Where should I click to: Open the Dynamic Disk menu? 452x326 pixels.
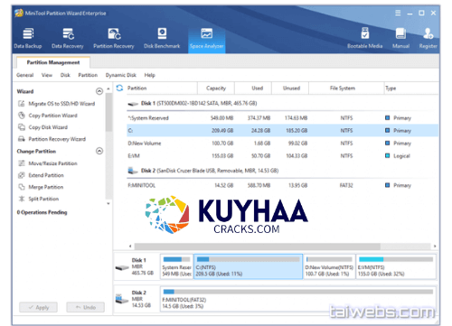pos(120,75)
